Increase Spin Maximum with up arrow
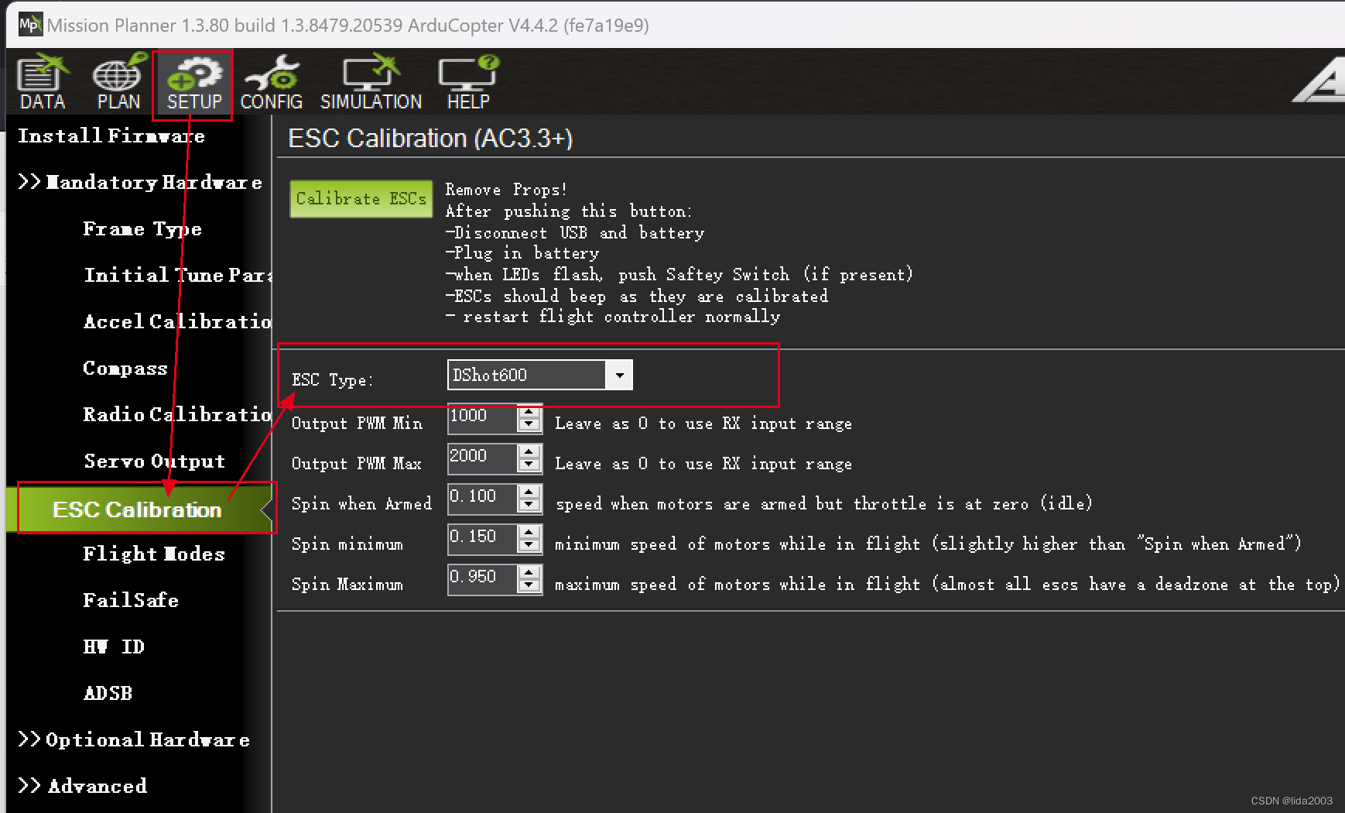1345x813 pixels. [529, 572]
